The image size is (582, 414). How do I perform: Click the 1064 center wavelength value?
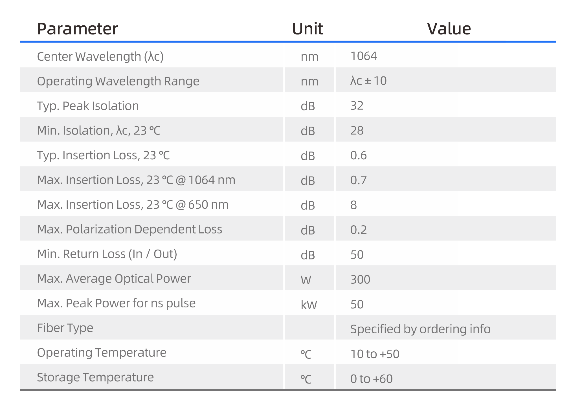click(363, 56)
